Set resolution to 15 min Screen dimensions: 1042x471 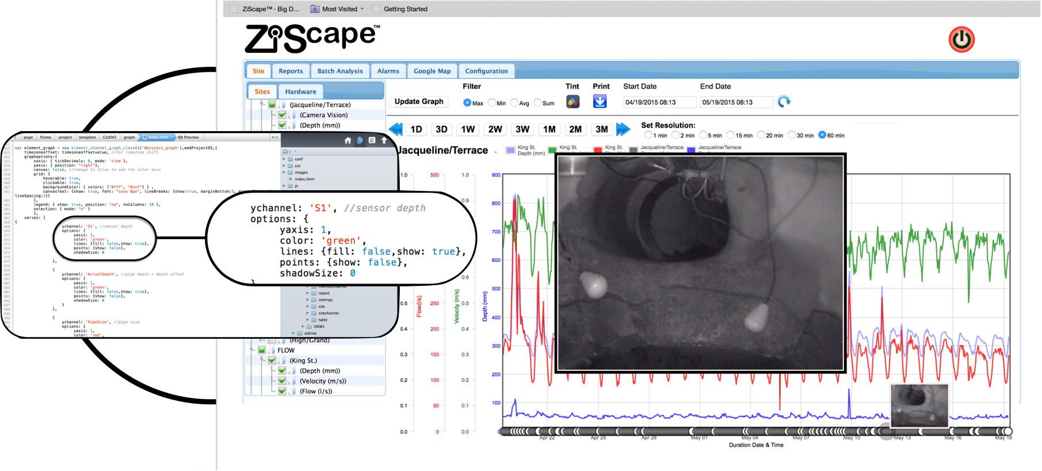point(730,135)
